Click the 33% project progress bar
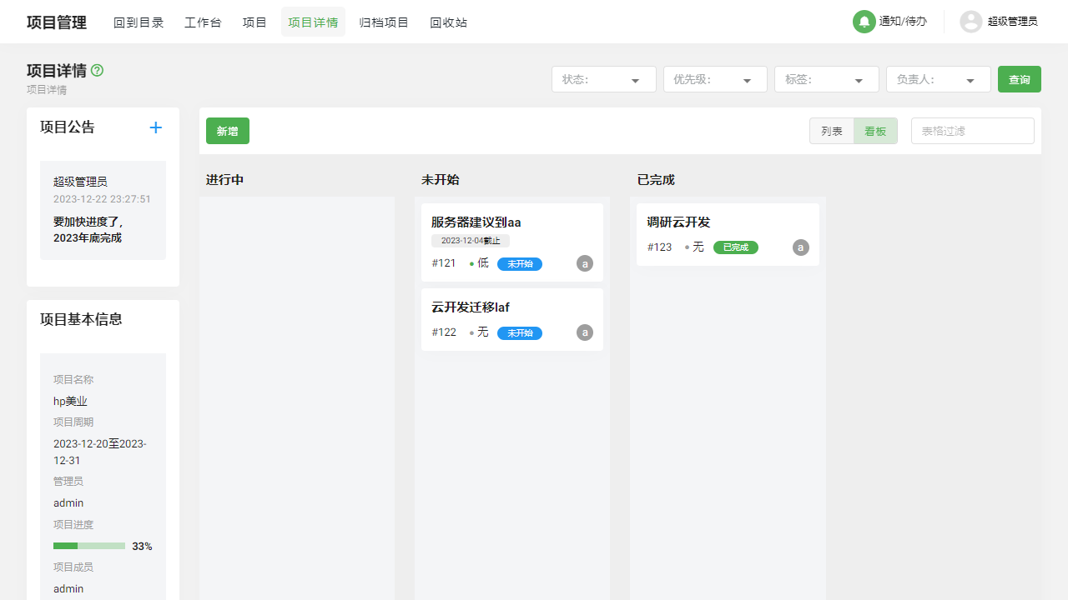Screen dimensions: 1068x600 89,546
